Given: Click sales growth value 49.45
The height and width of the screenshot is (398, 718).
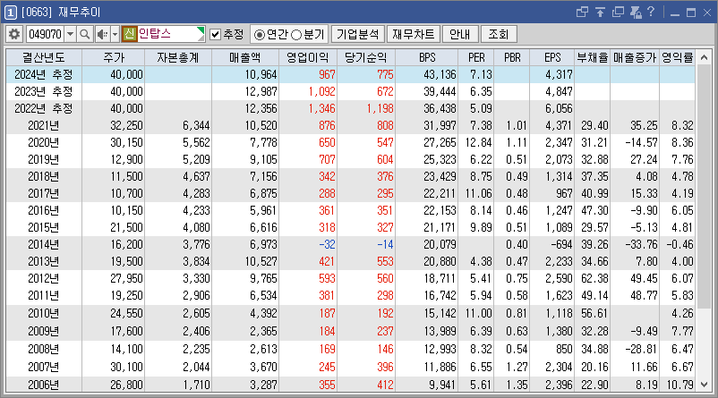Looking at the screenshot, I should coord(644,278).
